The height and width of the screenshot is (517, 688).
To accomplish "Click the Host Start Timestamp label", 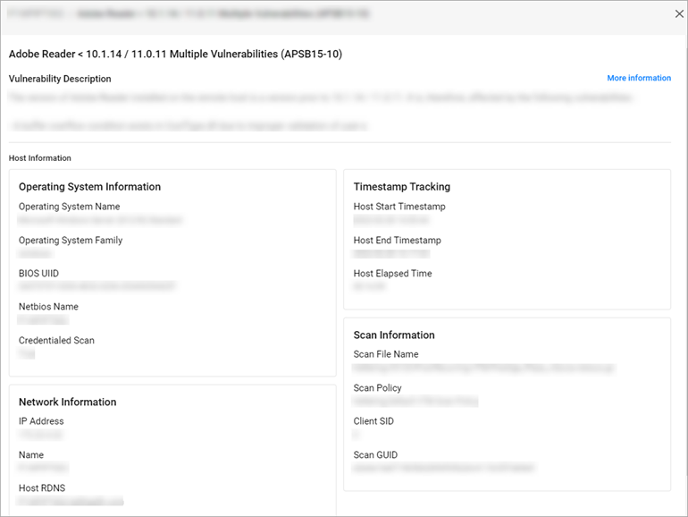I will point(399,207).
